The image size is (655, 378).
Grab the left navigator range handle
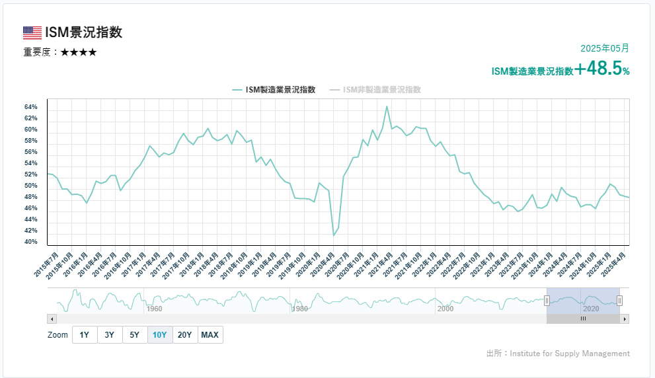click(547, 300)
